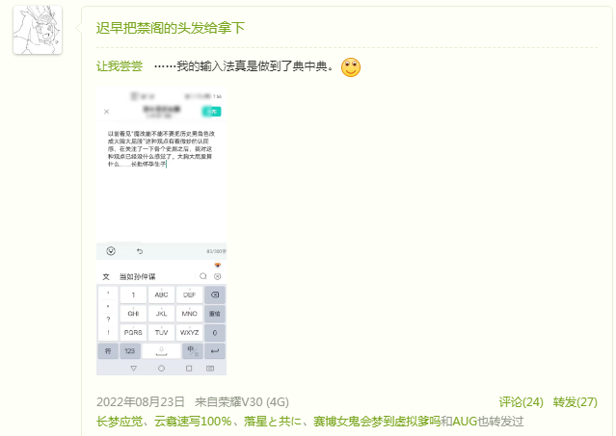
Task: Open the 转发(27) repost link
Action: tap(576, 402)
